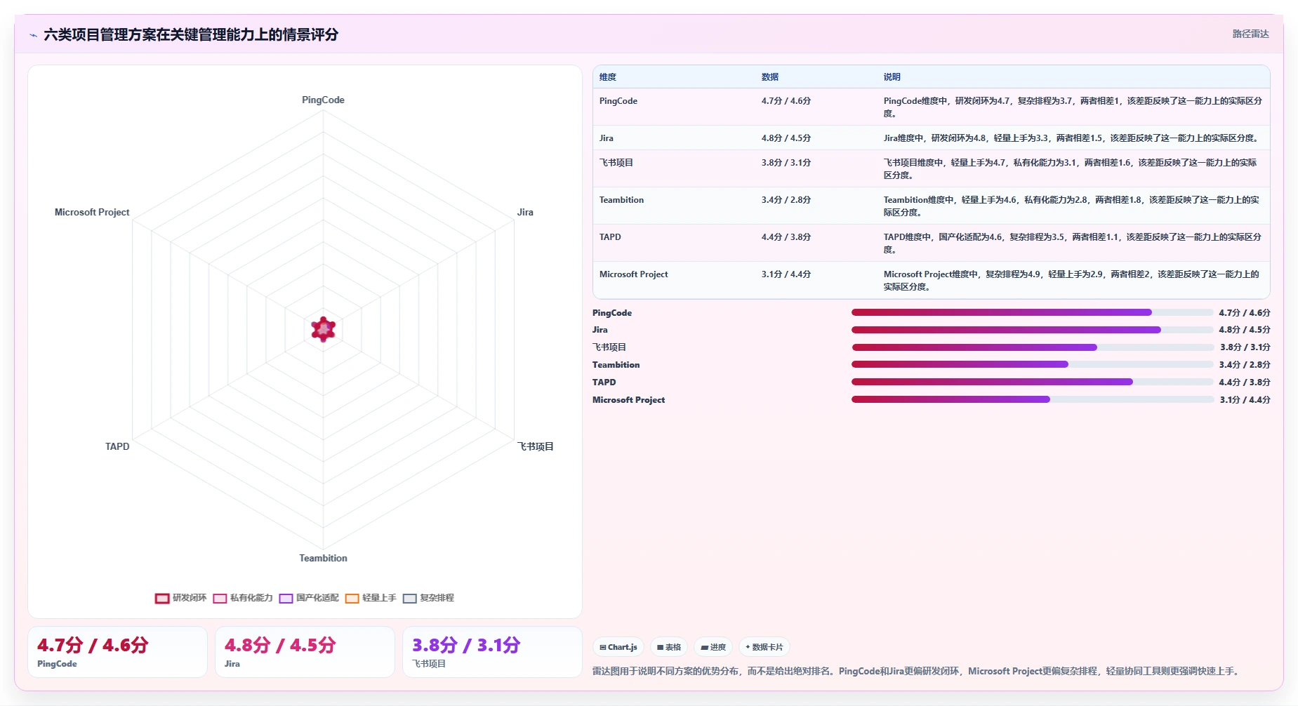The image size is (1298, 706).
Task: Toggle the 复杂排程 legend swatch
Action: (x=409, y=598)
